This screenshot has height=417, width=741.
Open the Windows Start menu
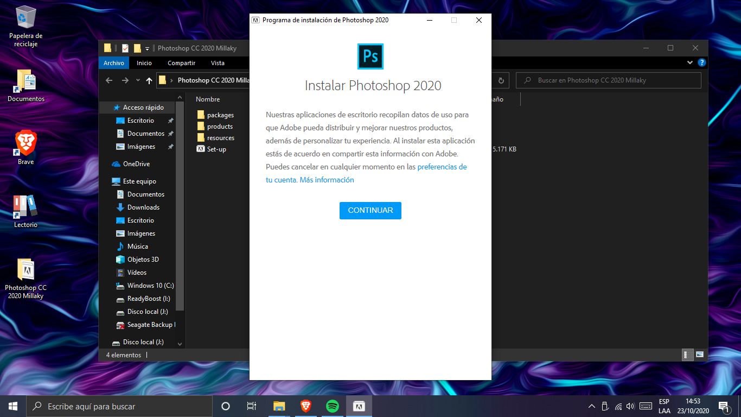(13, 406)
